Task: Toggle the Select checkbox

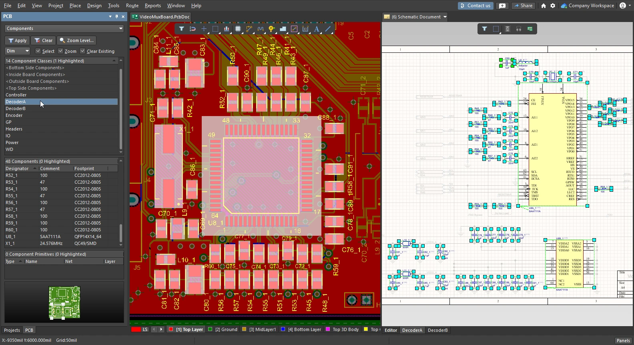Action: pos(38,51)
